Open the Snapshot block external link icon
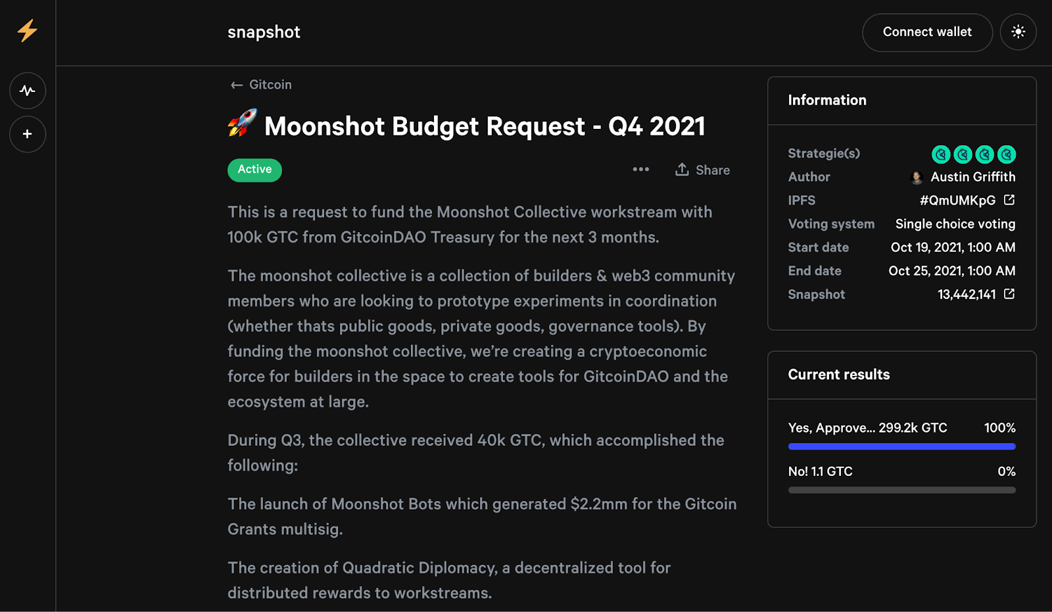 tap(1009, 294)
